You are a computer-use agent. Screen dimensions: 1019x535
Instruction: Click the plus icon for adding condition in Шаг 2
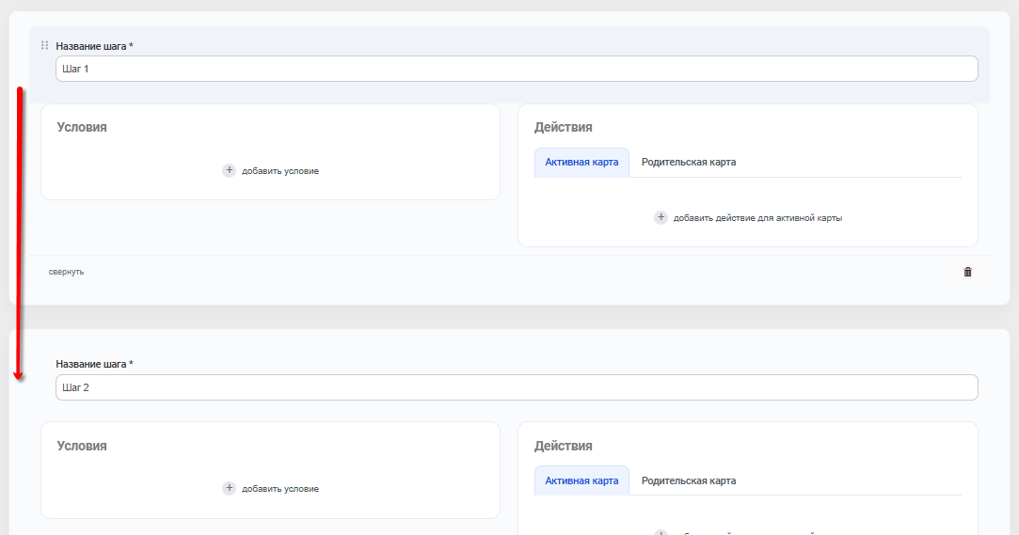229,488
